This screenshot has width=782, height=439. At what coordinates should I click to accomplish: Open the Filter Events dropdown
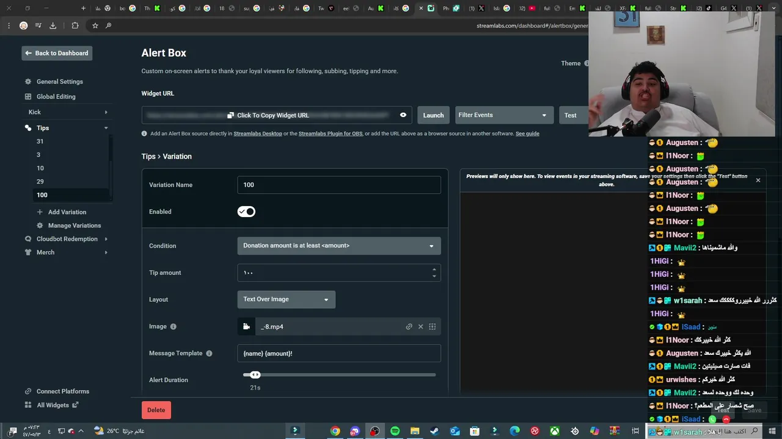[504, 115]
